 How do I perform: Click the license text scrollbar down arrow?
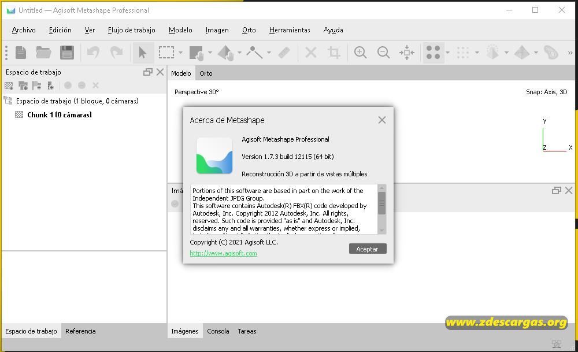click(x=381, y=231)
